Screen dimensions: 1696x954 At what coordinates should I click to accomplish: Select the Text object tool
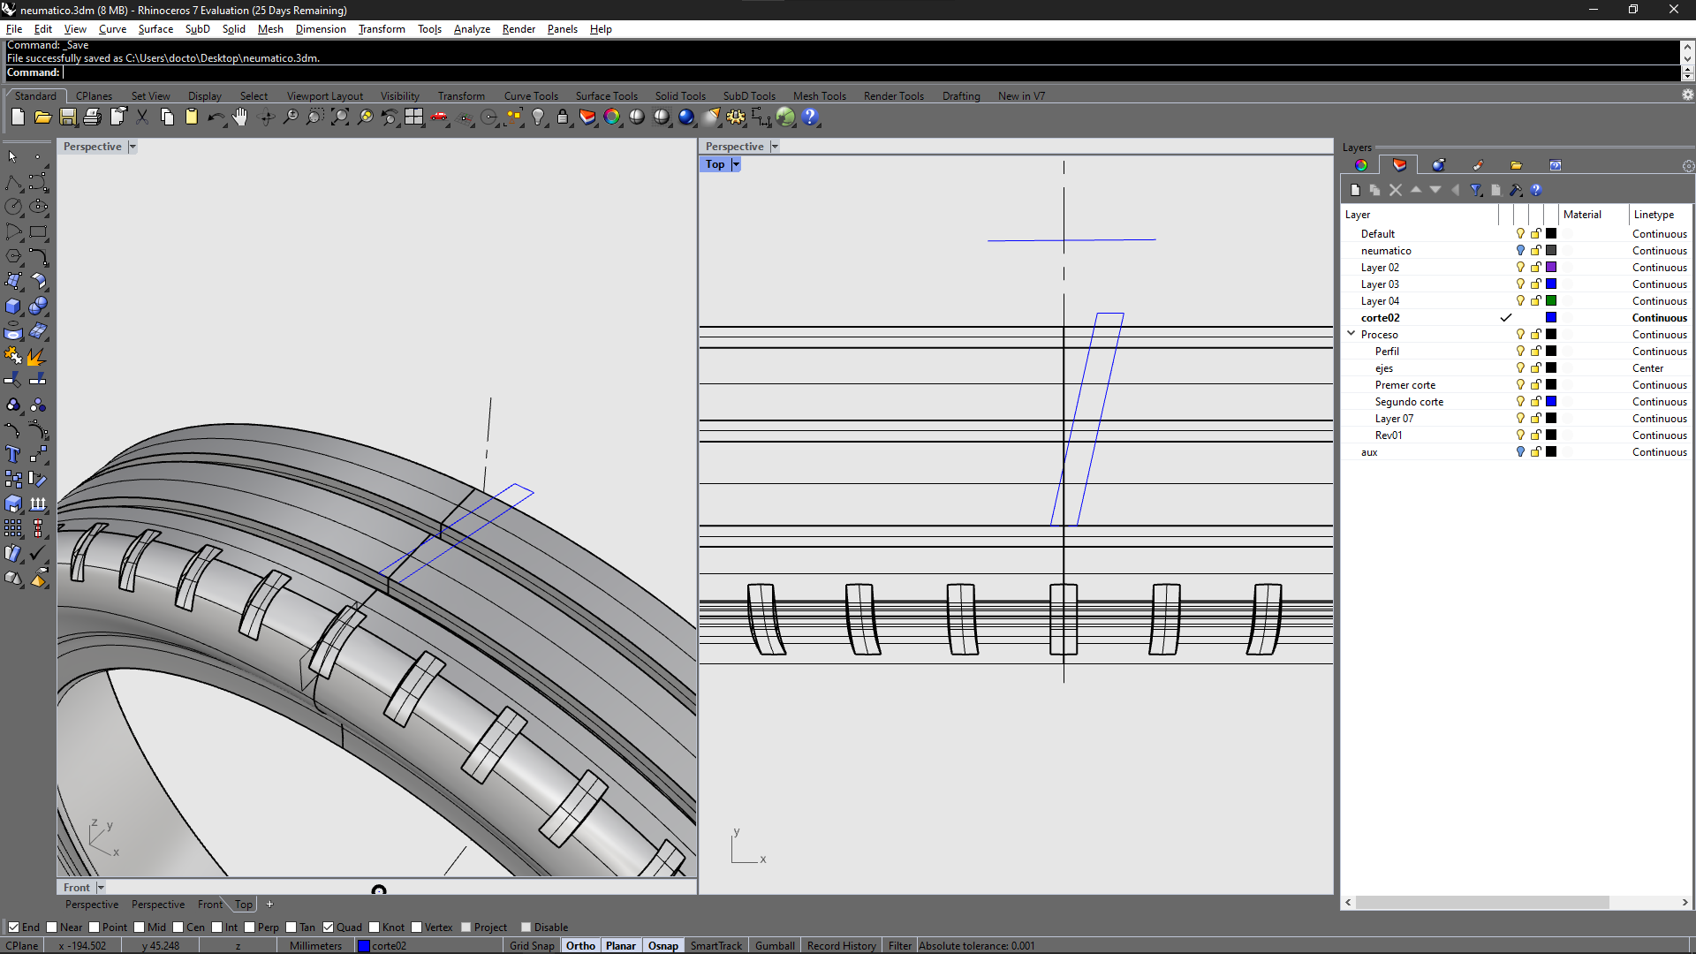(x=12, y=454)
